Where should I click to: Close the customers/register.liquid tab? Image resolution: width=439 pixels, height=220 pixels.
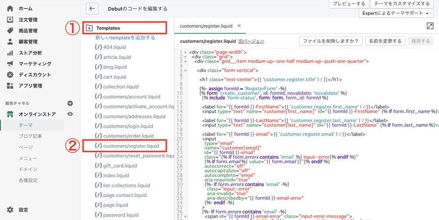[239, 26]
